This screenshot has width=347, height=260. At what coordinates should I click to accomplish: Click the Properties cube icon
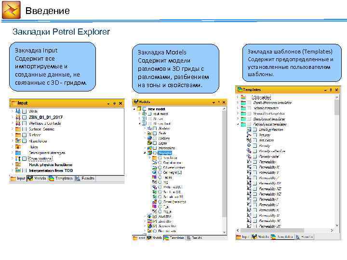coord(149,153)
